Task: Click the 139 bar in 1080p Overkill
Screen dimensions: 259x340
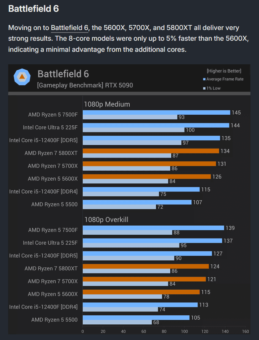Action: click(x=153, y=228)
